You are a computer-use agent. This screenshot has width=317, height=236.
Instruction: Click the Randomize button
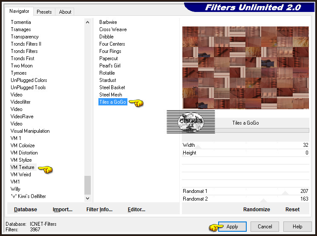coord(256,209)
